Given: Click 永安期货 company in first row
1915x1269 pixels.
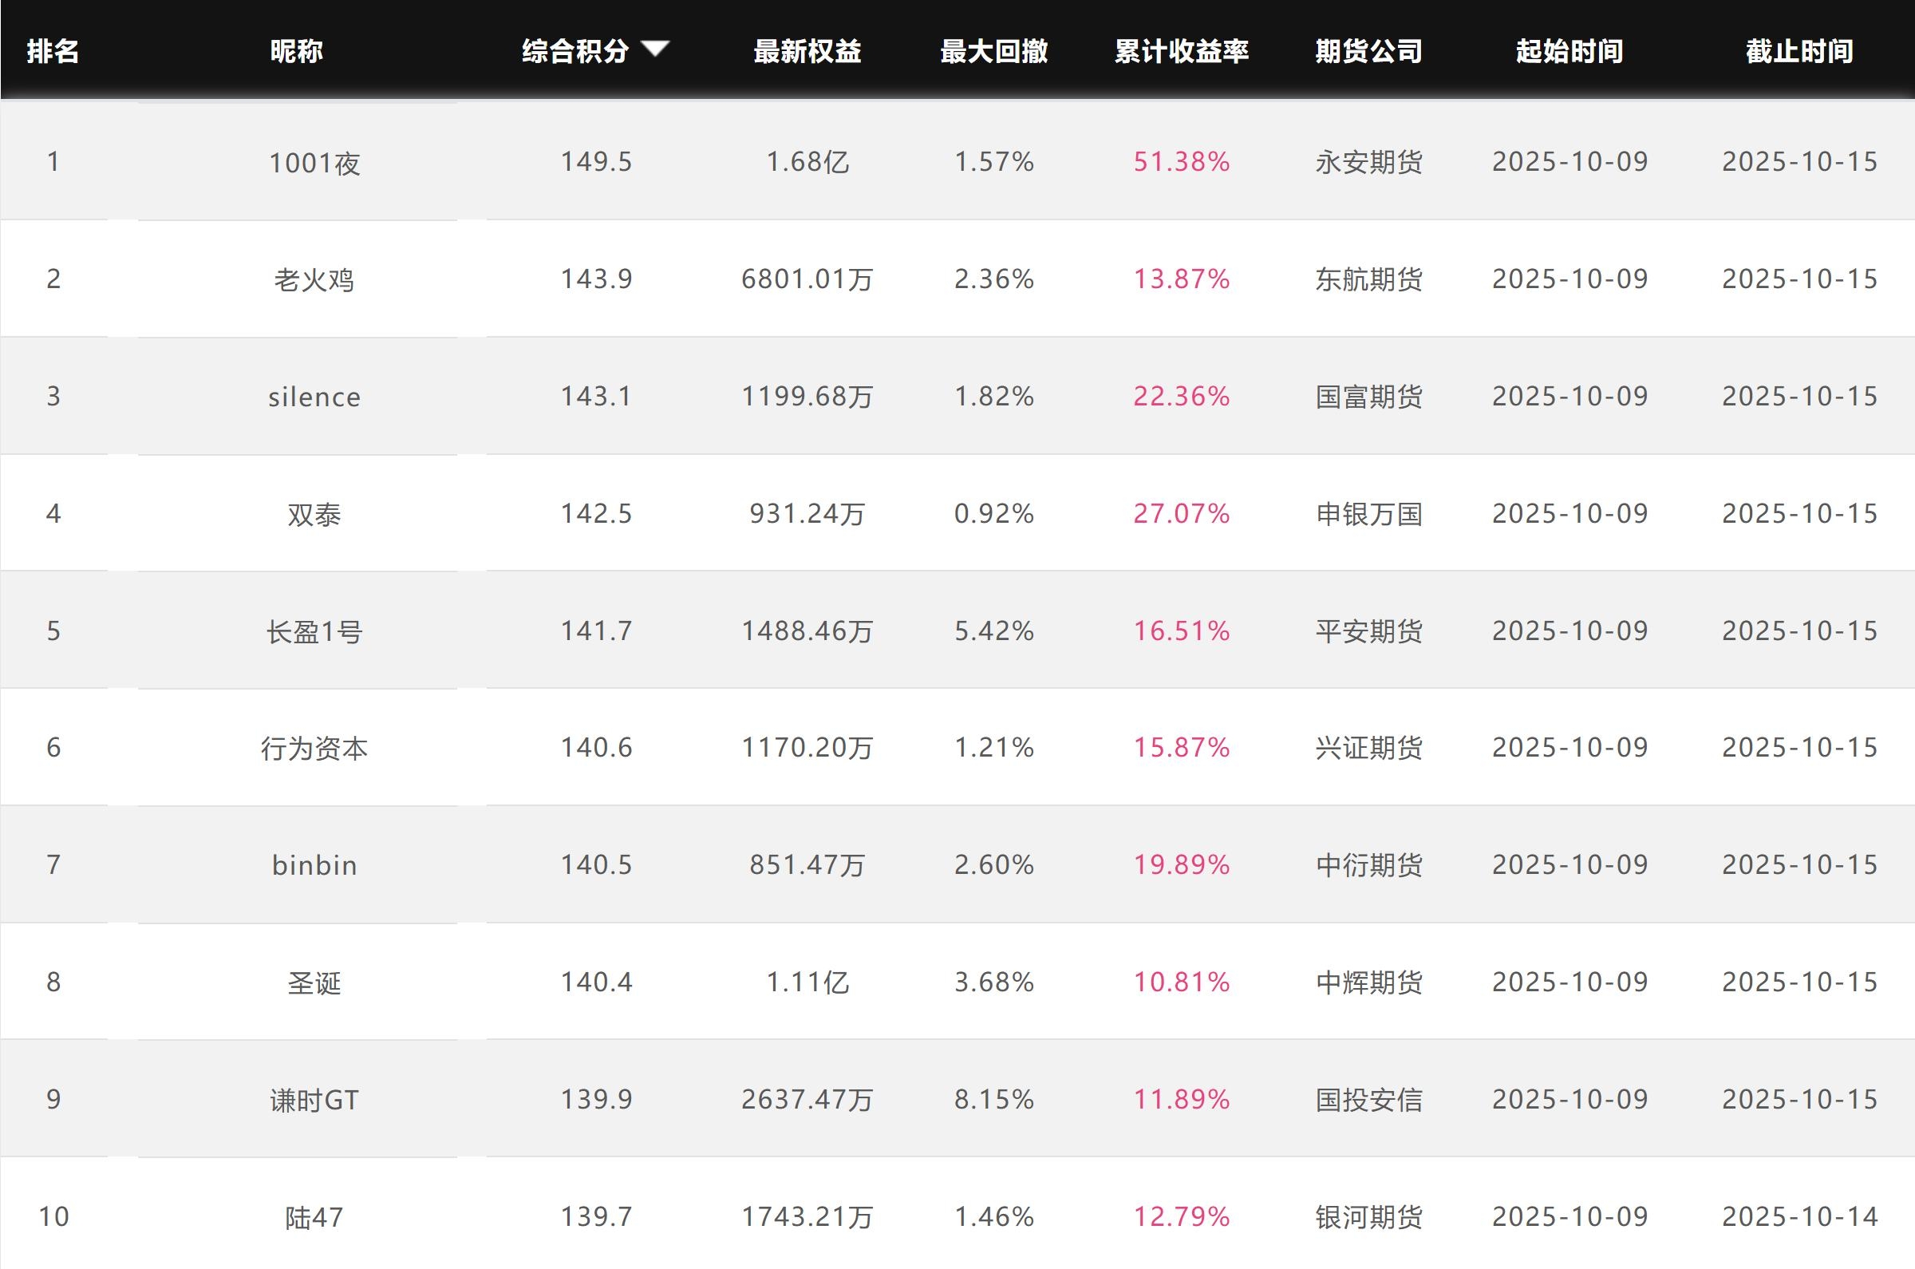Looking at the screenshot, I should (x=1368, y=163).
